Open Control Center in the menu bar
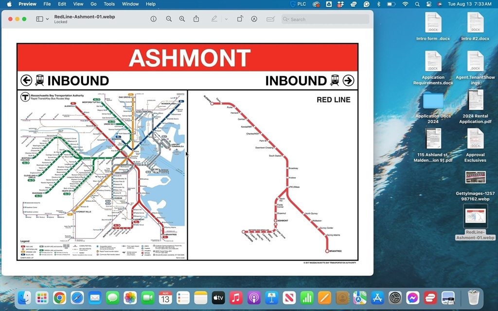 (x=428, y=4)
